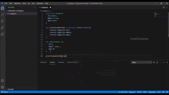Screen dimensions: 169x95
Task: Click the 'Name:string,' interface member
Action: [x=53, y=18]
